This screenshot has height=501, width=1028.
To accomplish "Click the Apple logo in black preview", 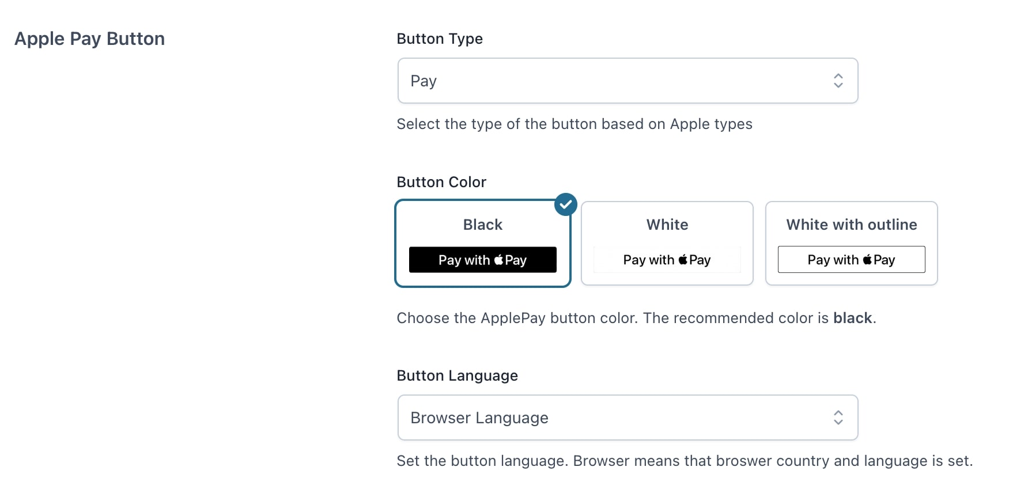I will click(x=498, y=260).
